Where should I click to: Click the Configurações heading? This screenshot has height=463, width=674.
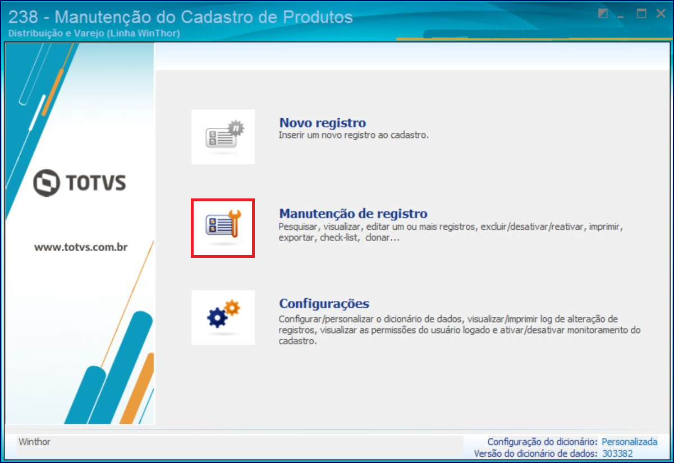(324, 304)
